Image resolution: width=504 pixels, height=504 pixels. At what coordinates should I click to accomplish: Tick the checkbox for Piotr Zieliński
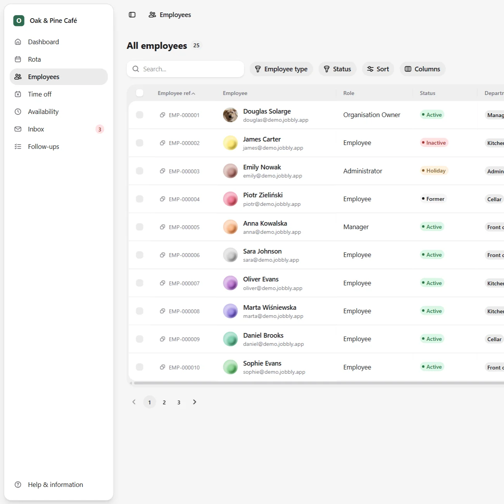coord(140,199)
